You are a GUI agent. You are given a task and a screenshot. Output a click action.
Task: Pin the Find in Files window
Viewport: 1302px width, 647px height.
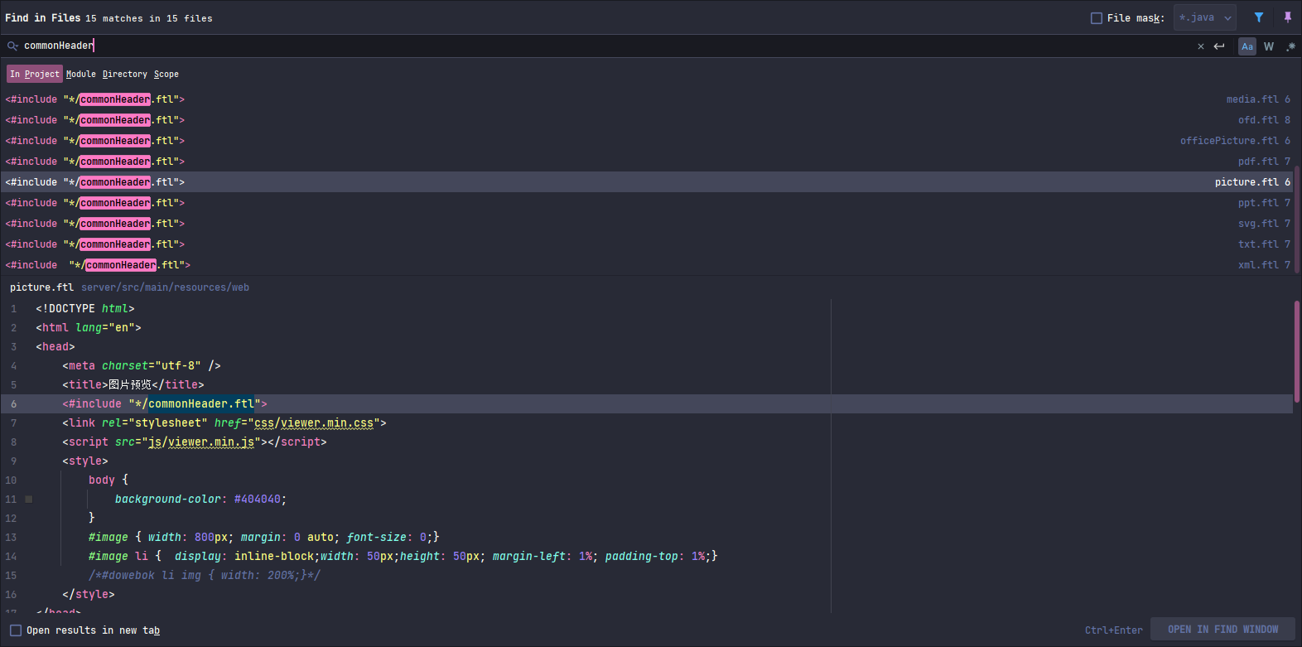1288,17
